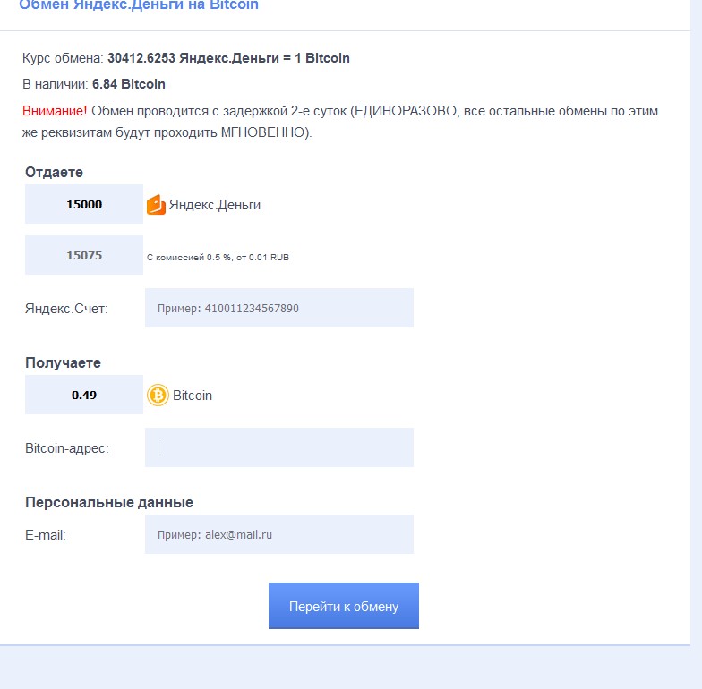Click the Отдаете section heading
This screenshot has width=702, height=689.
(x=54, y=172)
